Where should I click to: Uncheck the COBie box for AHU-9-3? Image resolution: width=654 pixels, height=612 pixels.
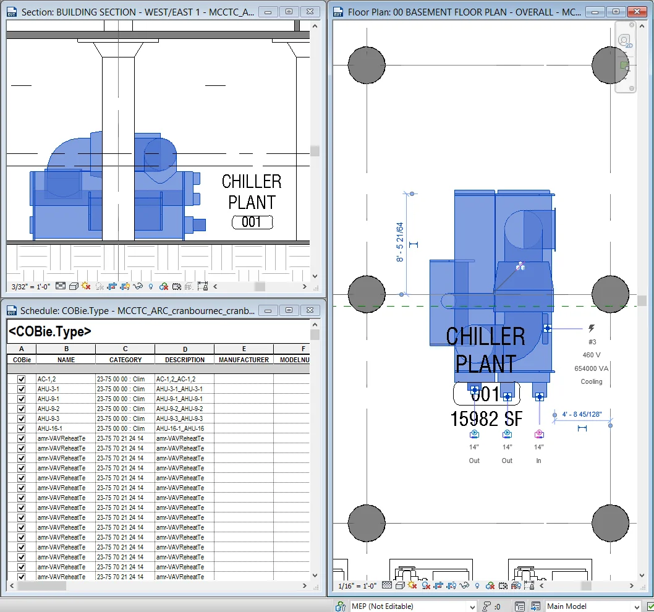(x=21, y=419)
